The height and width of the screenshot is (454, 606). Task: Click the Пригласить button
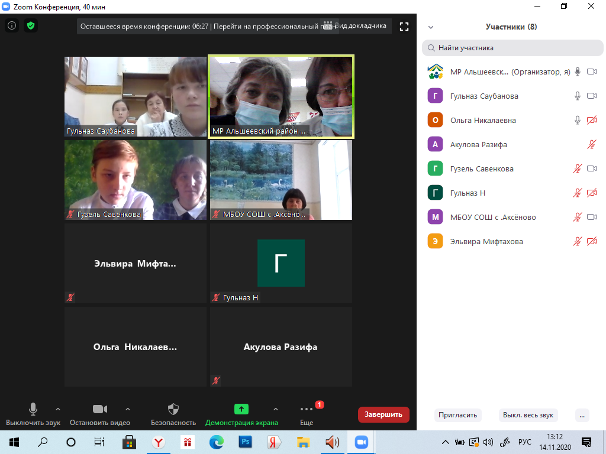click(x=458, y=415)
